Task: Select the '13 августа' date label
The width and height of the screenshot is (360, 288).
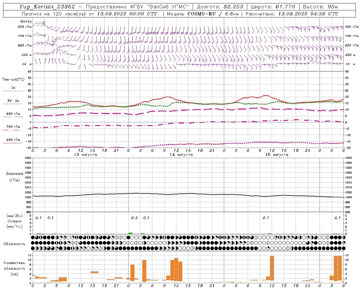Action: pos(85,155)
